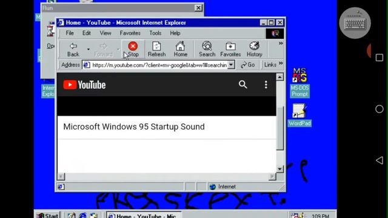Select the MS-DOS Prompt desktop icon

coord(299,82)
